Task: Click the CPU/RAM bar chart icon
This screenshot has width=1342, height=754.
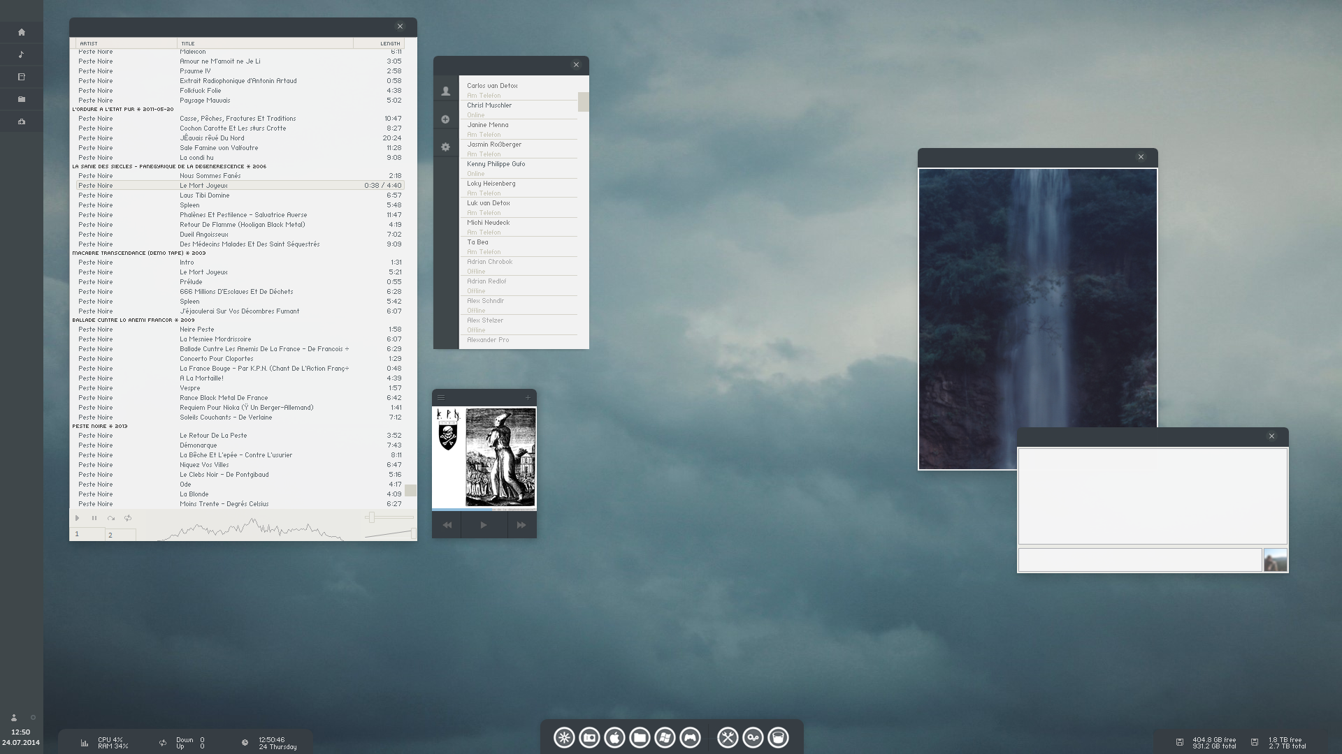Action: click(85, 743)
